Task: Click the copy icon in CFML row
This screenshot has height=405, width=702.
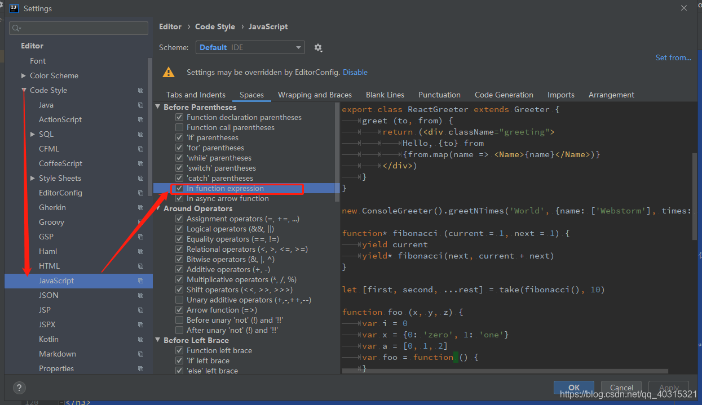Action: (x=140, y=149)
